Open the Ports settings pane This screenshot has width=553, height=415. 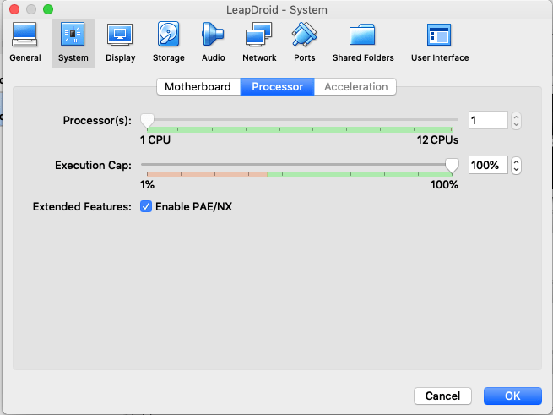tap(304, 41)
